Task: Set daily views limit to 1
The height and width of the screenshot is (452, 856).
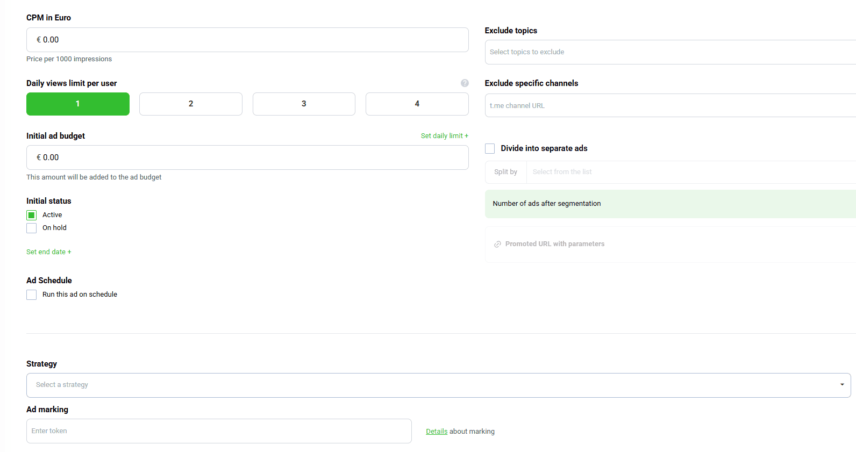Action: pos(78,104)
